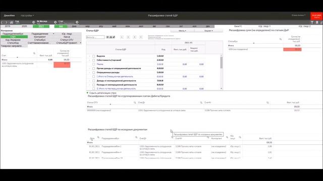Check I. Итого по Операционной деятельности checkbox
Screen dimensions: 323x181
click(x=94, y=76)
